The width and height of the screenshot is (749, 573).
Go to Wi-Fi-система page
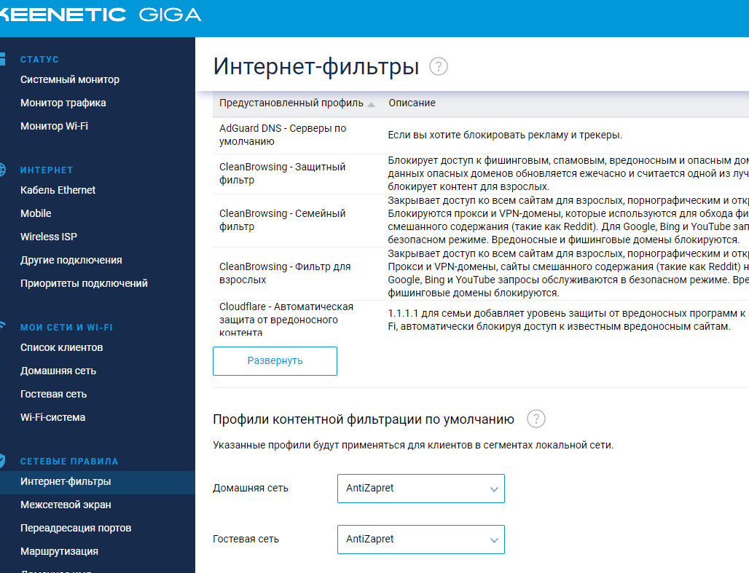tap(52, 417)
